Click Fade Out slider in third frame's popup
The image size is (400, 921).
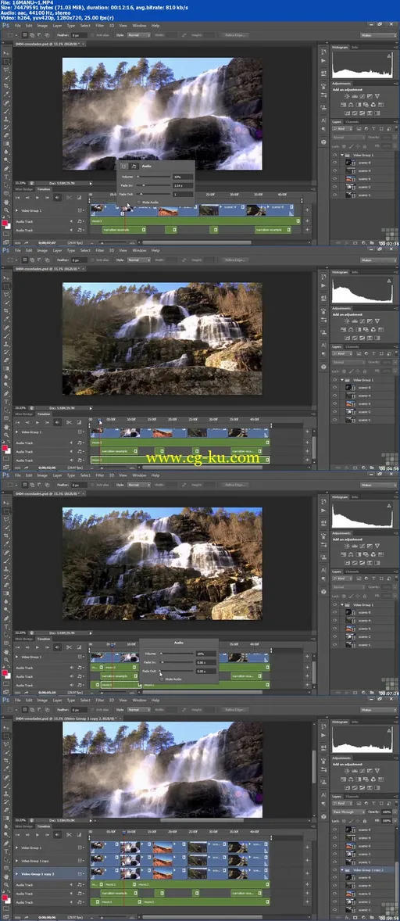177,671
